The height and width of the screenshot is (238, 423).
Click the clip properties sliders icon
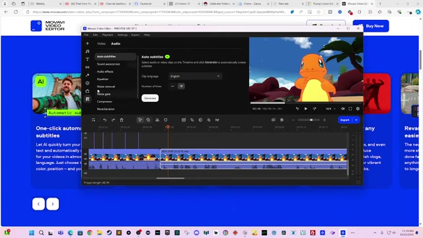(209, 120)
